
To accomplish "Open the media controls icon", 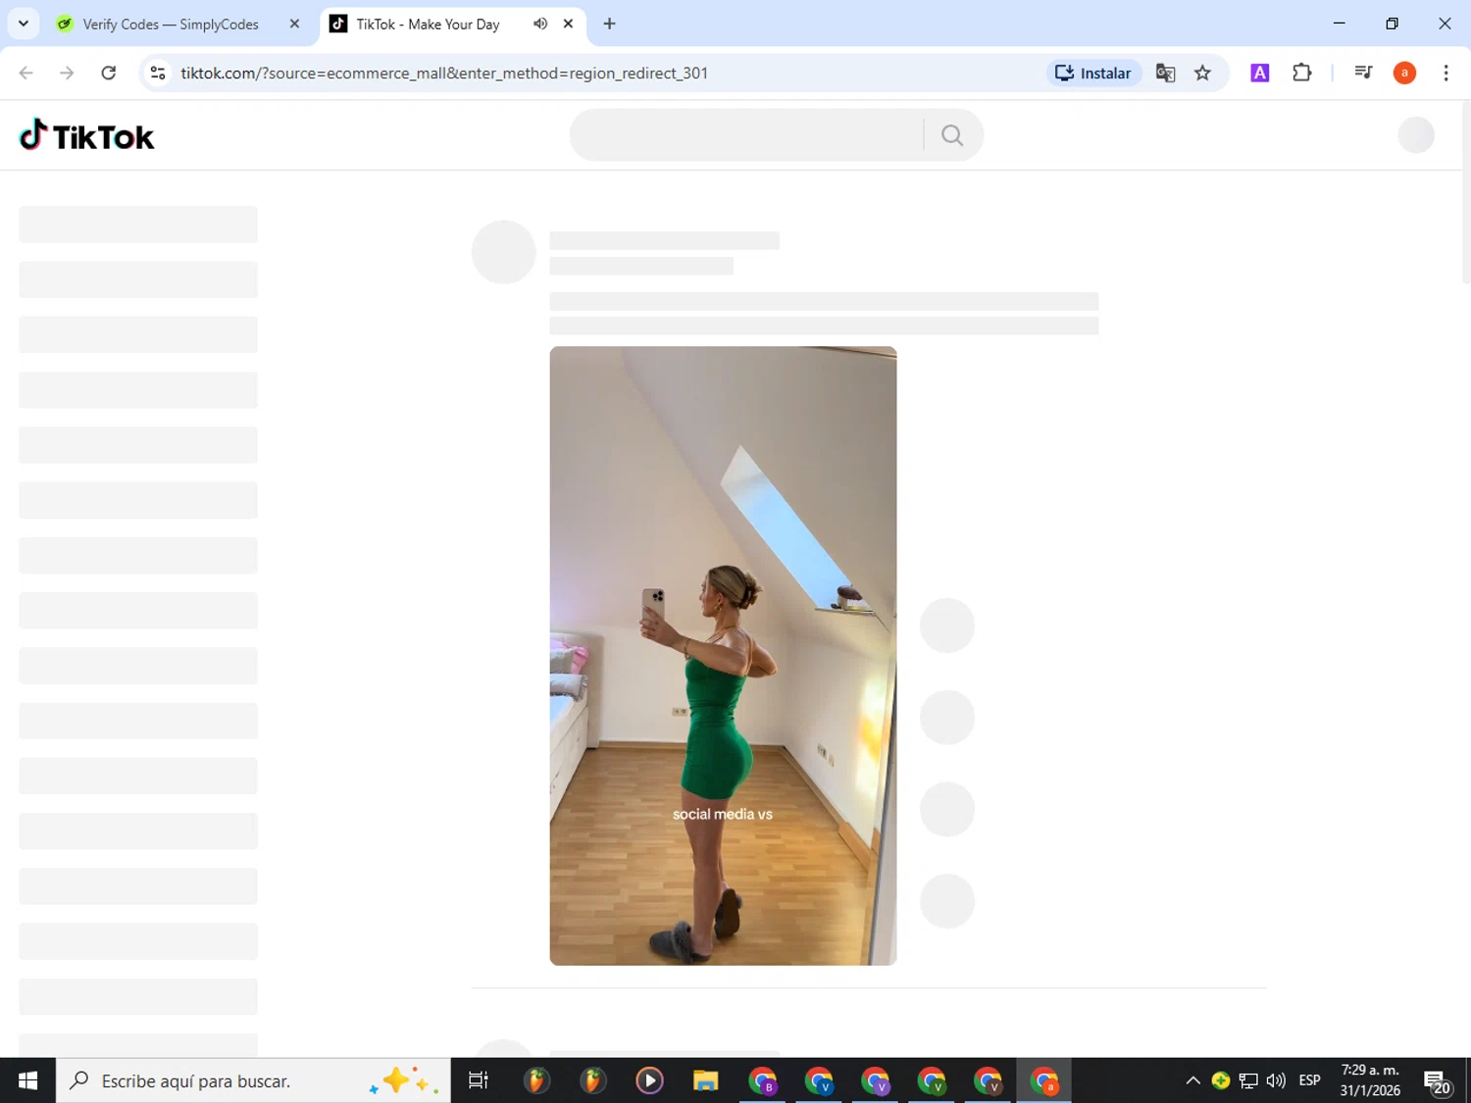I will [1363, 73].
